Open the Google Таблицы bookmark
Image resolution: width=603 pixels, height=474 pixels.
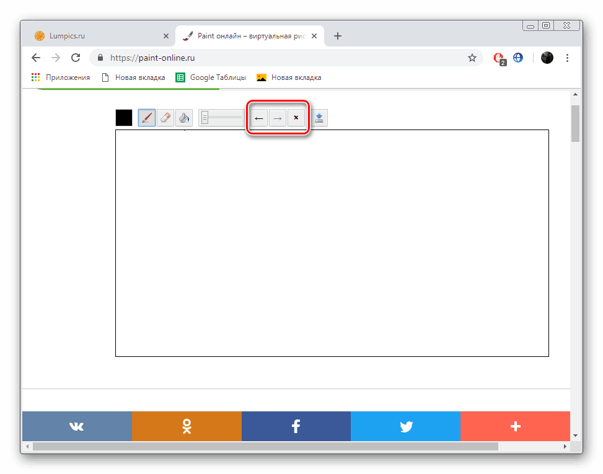[x=211, y=77]
